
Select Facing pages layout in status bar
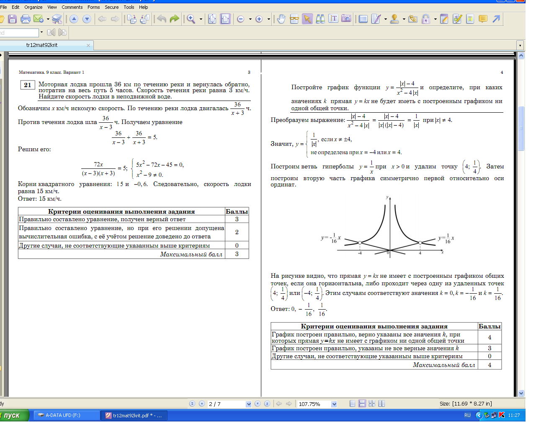(381, 403)
